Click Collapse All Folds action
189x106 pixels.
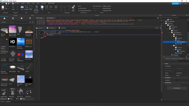(107, 11)
